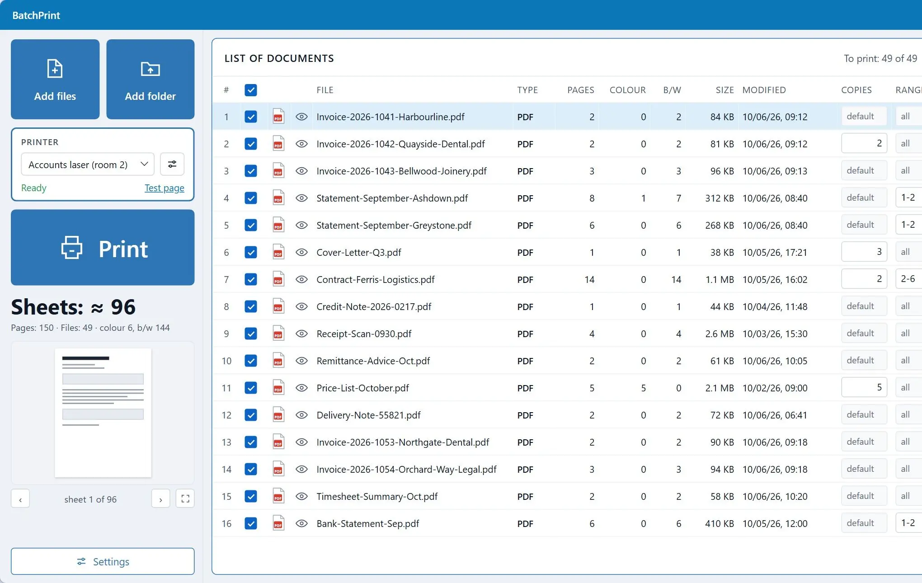Uncheck Statement-September-Ashdown.pdf row checkbox
The width and height of the screenshot is (922, 583).
pos(251,198)
